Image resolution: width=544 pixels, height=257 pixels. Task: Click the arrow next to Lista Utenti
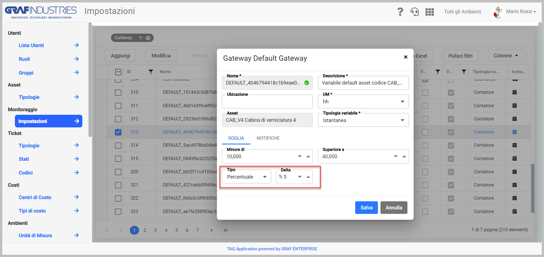(76, 45)
